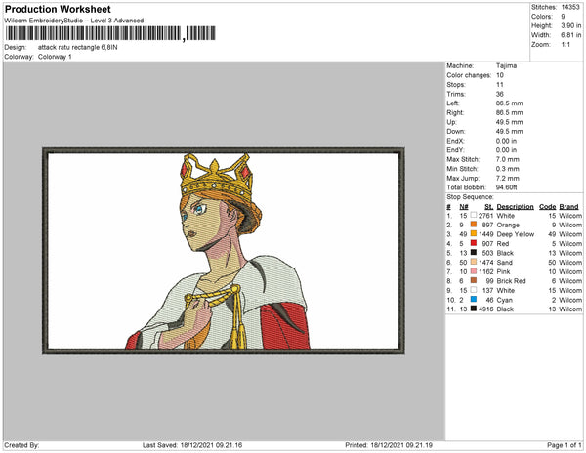Click stitch count '4916' in row 11
Screen dimensions: 586x453
[485, 309]
